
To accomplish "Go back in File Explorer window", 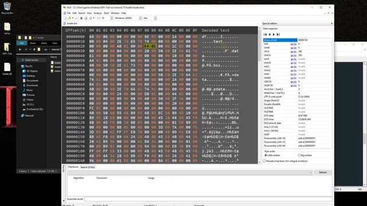I will coord(20,50).
